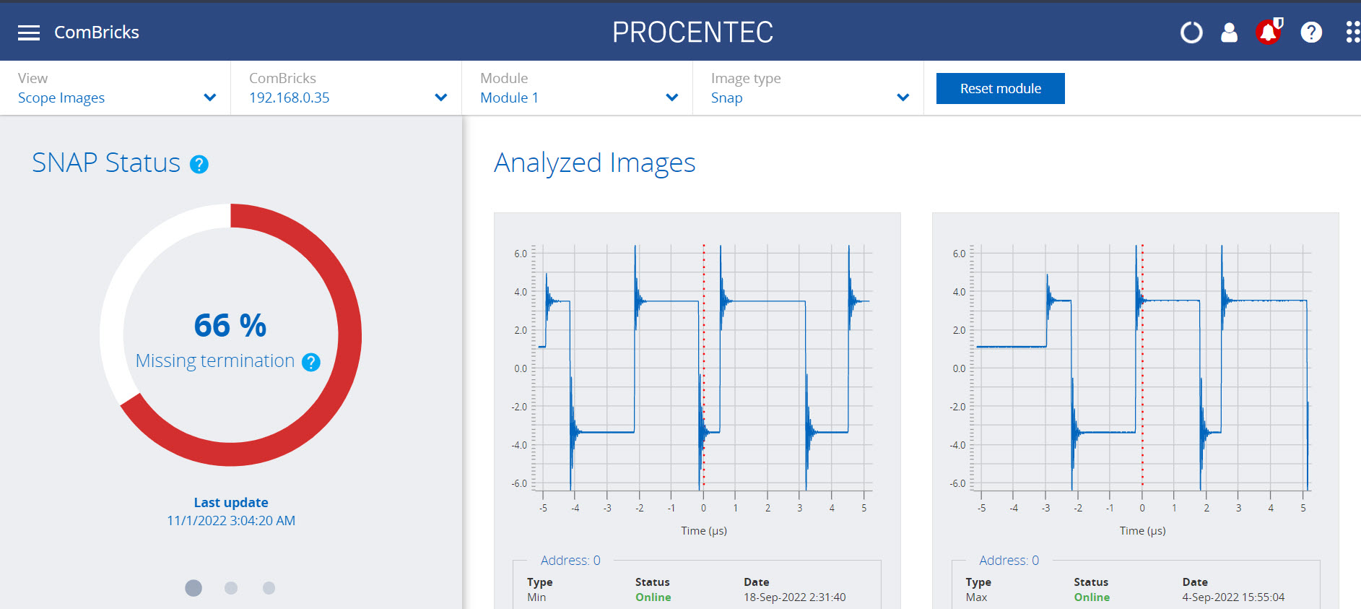Click the Missing termination label
This screenshot has height=609, width=1361.
point(215,361)
